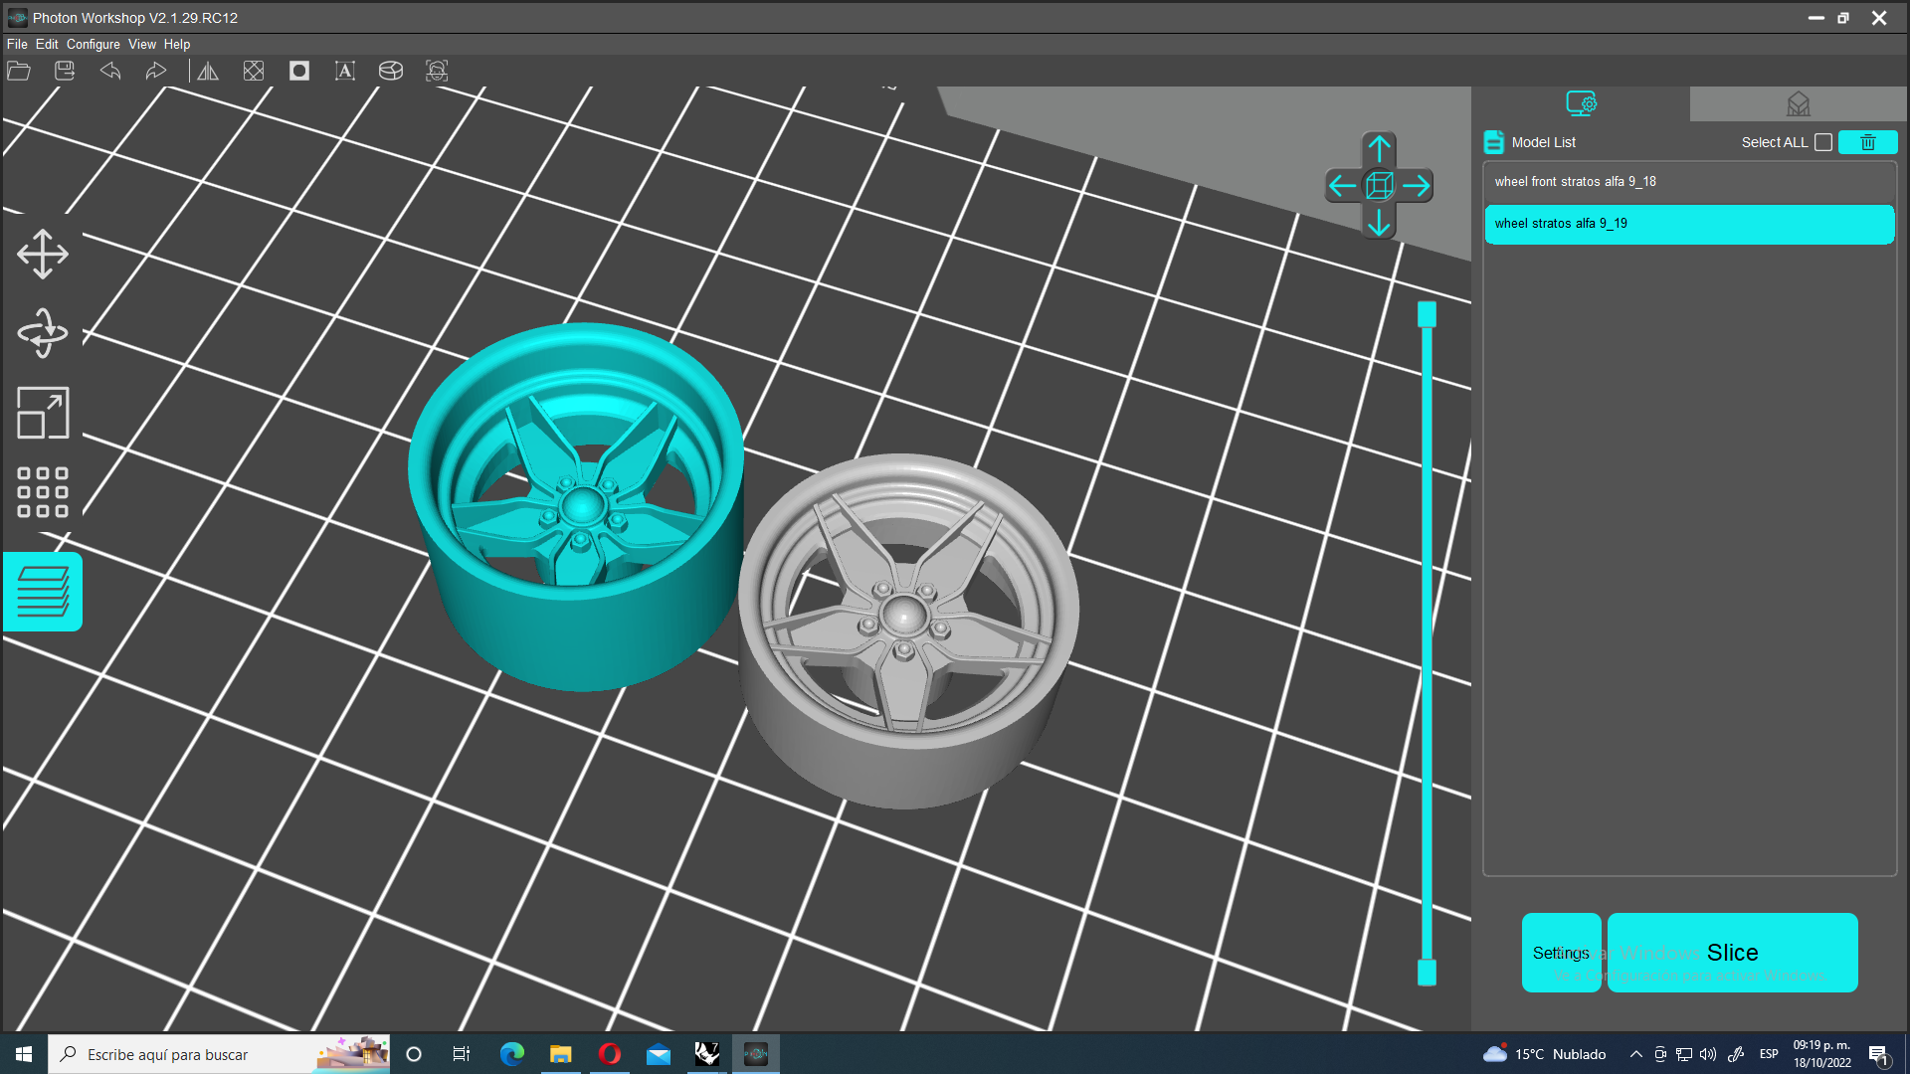The image size is (1910, 1074).
Task: Open the File menu
Action: click(x=17, y=44)
